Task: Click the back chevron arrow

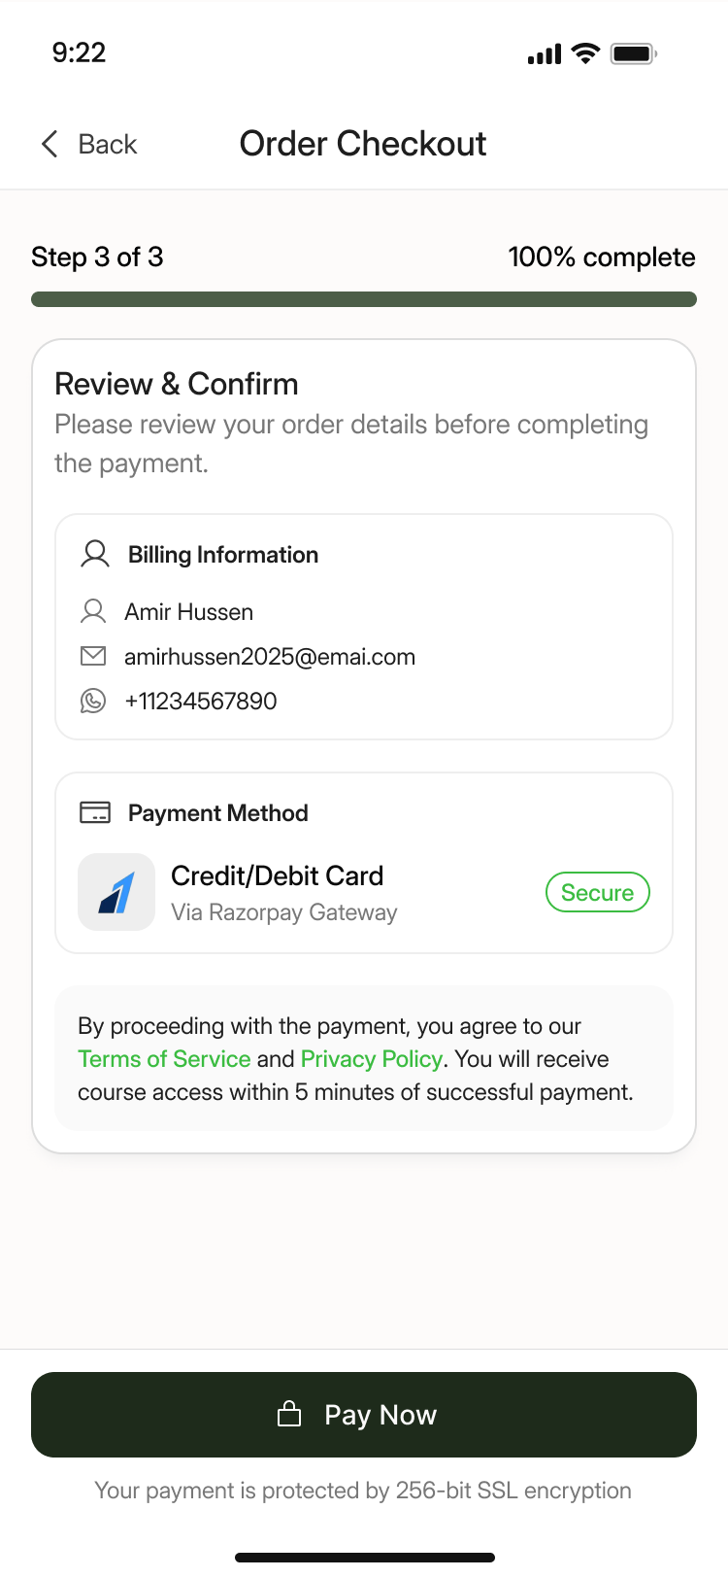Action: pos(49,143)
